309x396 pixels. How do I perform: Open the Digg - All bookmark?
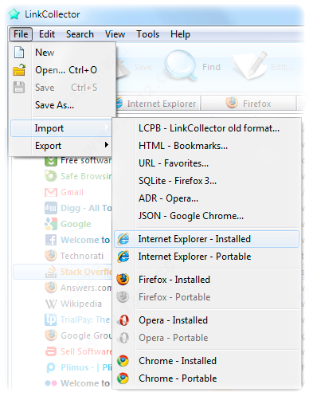click(x=86, y=208)
